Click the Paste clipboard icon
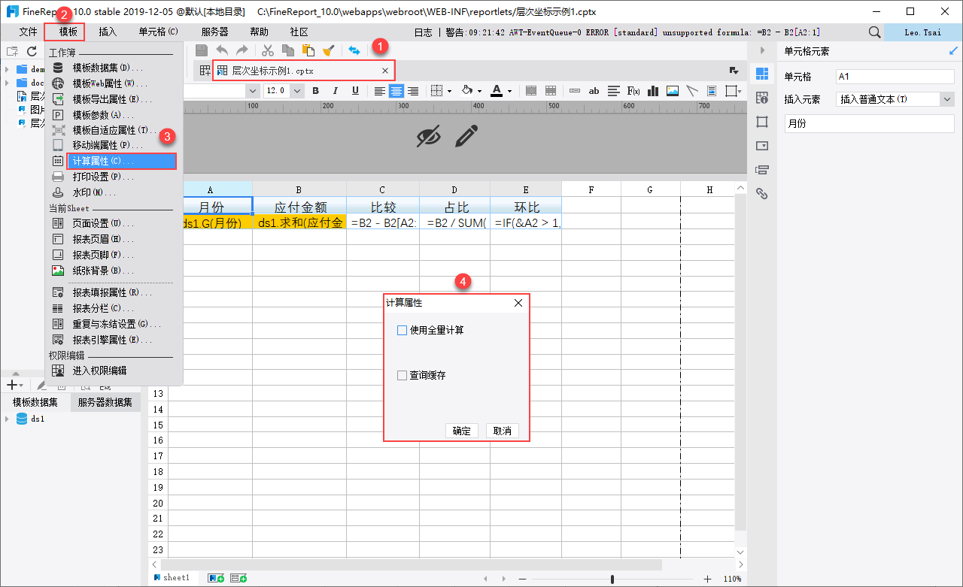Image resolution: width=963 pixels, height=587 pixels. [308, 50]
